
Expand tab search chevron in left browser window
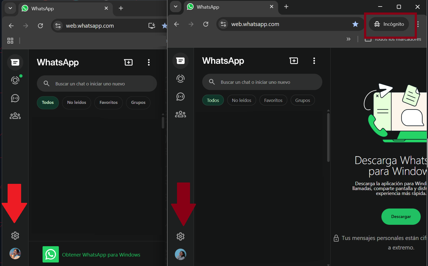pyautogui.click(x=10, y=8)
